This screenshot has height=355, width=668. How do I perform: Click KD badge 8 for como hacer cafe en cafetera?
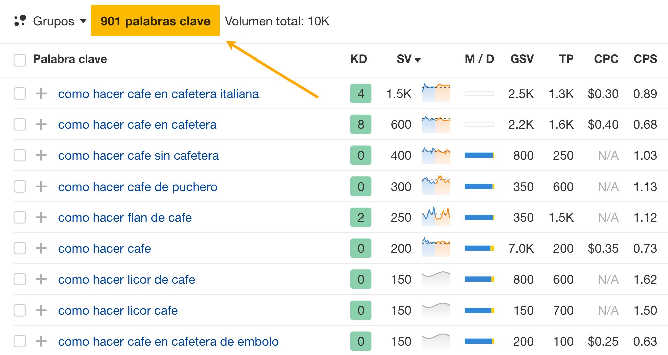361,124
